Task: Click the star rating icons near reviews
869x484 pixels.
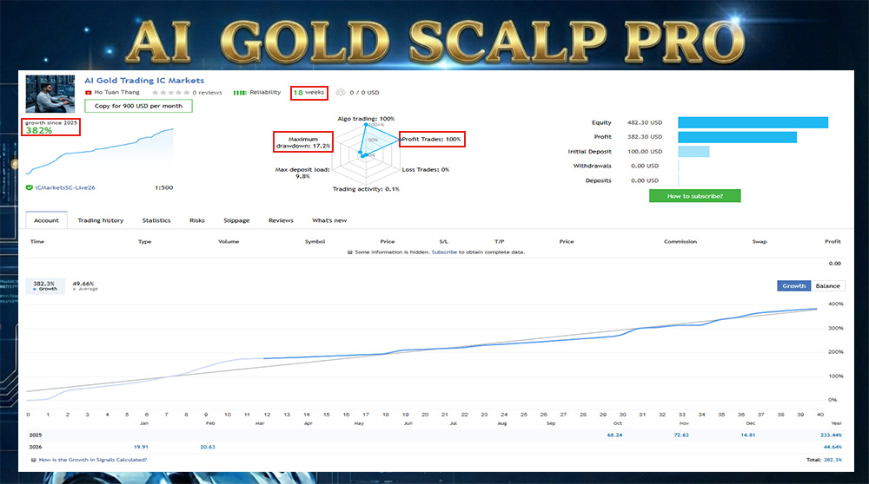Action: click(169, 92)
